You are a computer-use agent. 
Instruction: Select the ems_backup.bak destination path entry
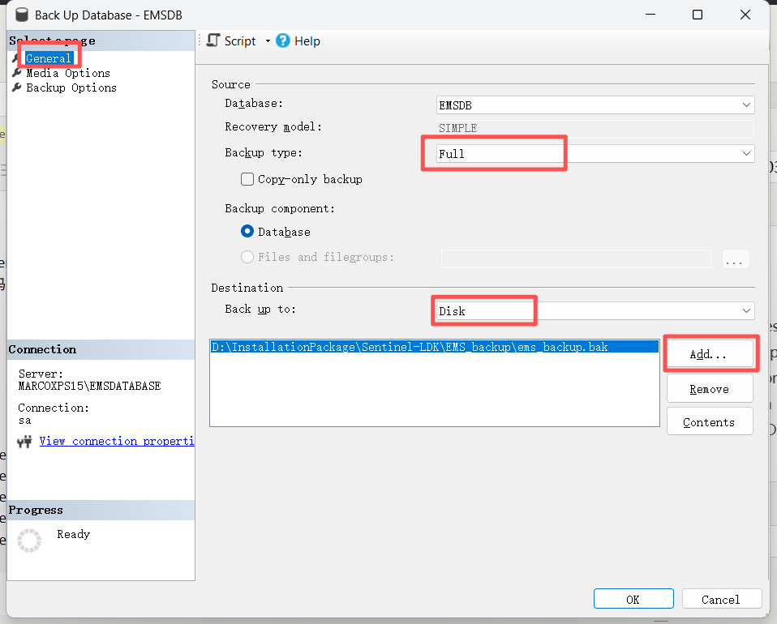(x=410, y=347)
